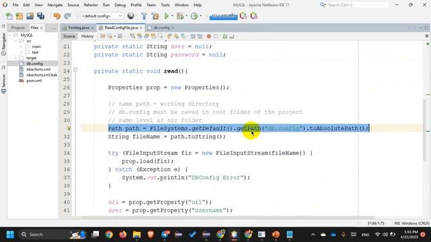The image size is (431, 242).
Task: Click the Search field in title bar
Action: (x=358, y=5)
